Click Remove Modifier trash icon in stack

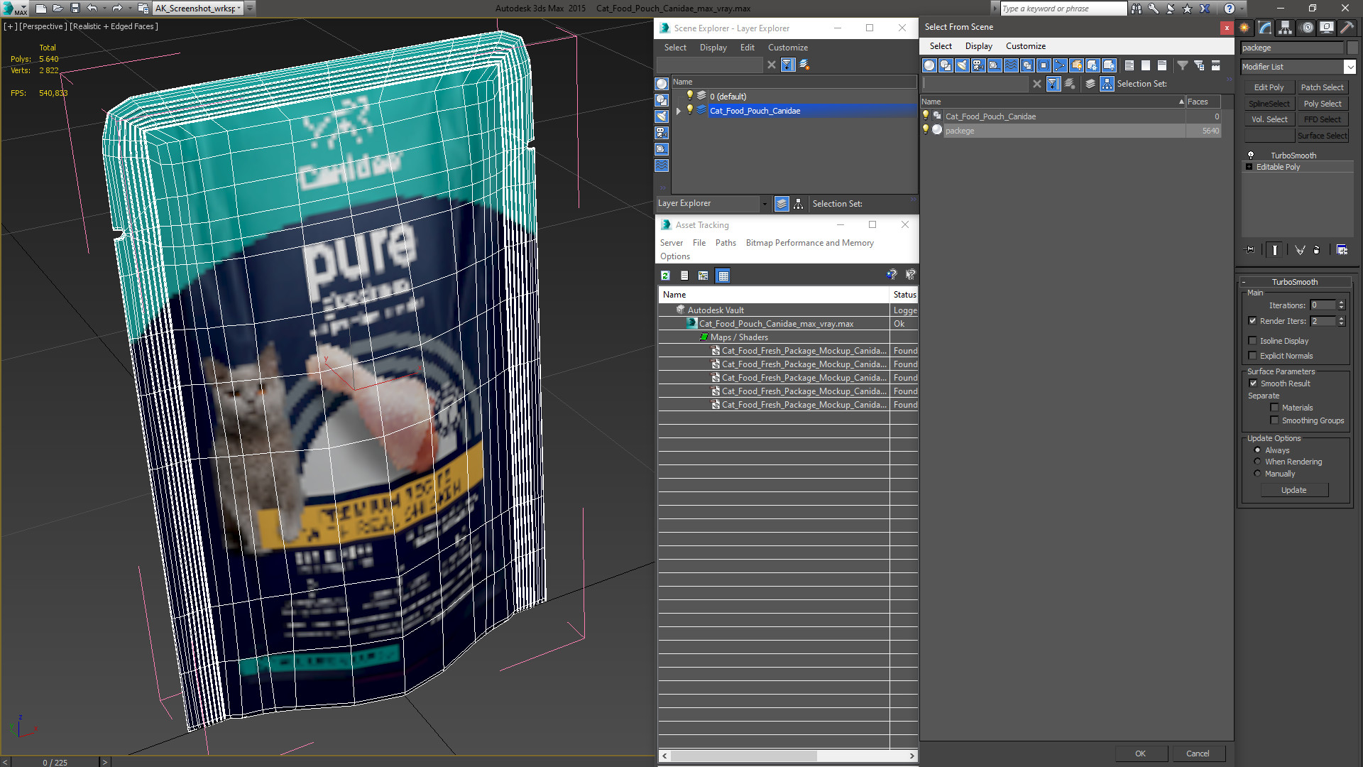(x=1317, y=250)
